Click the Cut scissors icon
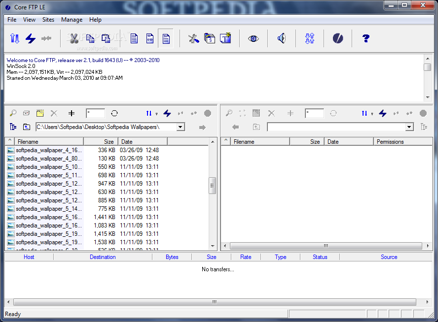This screenshot has width=438, height=322. pos(74,38)
